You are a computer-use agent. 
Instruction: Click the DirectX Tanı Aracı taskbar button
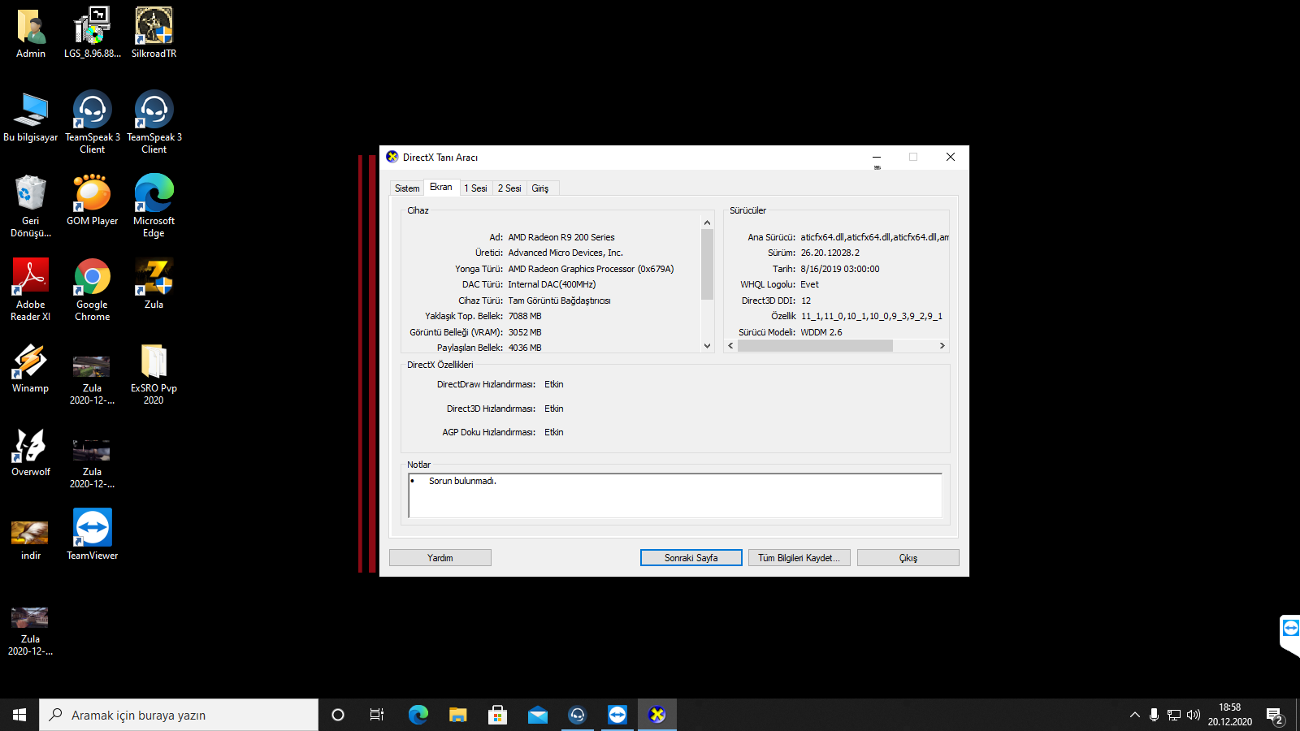[x=657, y=715]
